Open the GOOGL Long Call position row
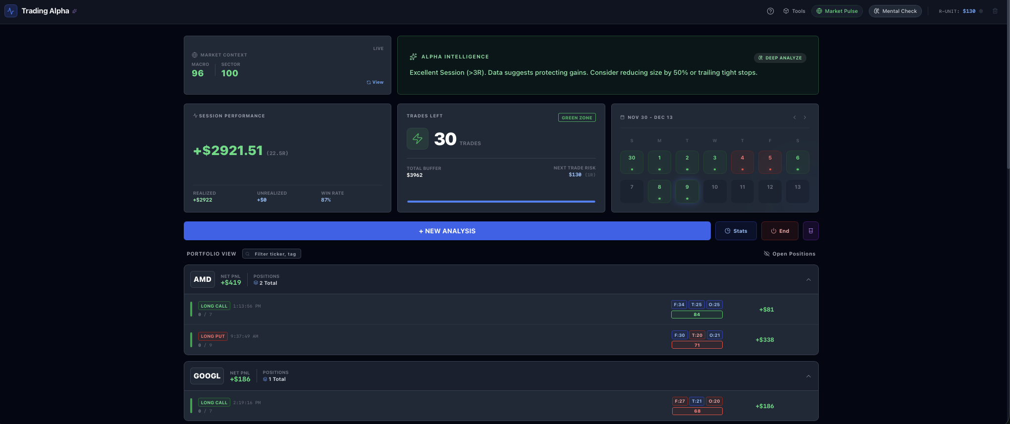The height and width of the screenshot is (424, 1010). [501, 406]
